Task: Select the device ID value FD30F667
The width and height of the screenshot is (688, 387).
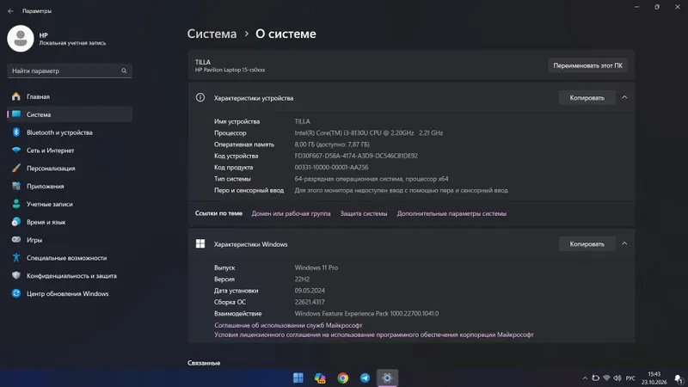Action: (x=356, y=156)
